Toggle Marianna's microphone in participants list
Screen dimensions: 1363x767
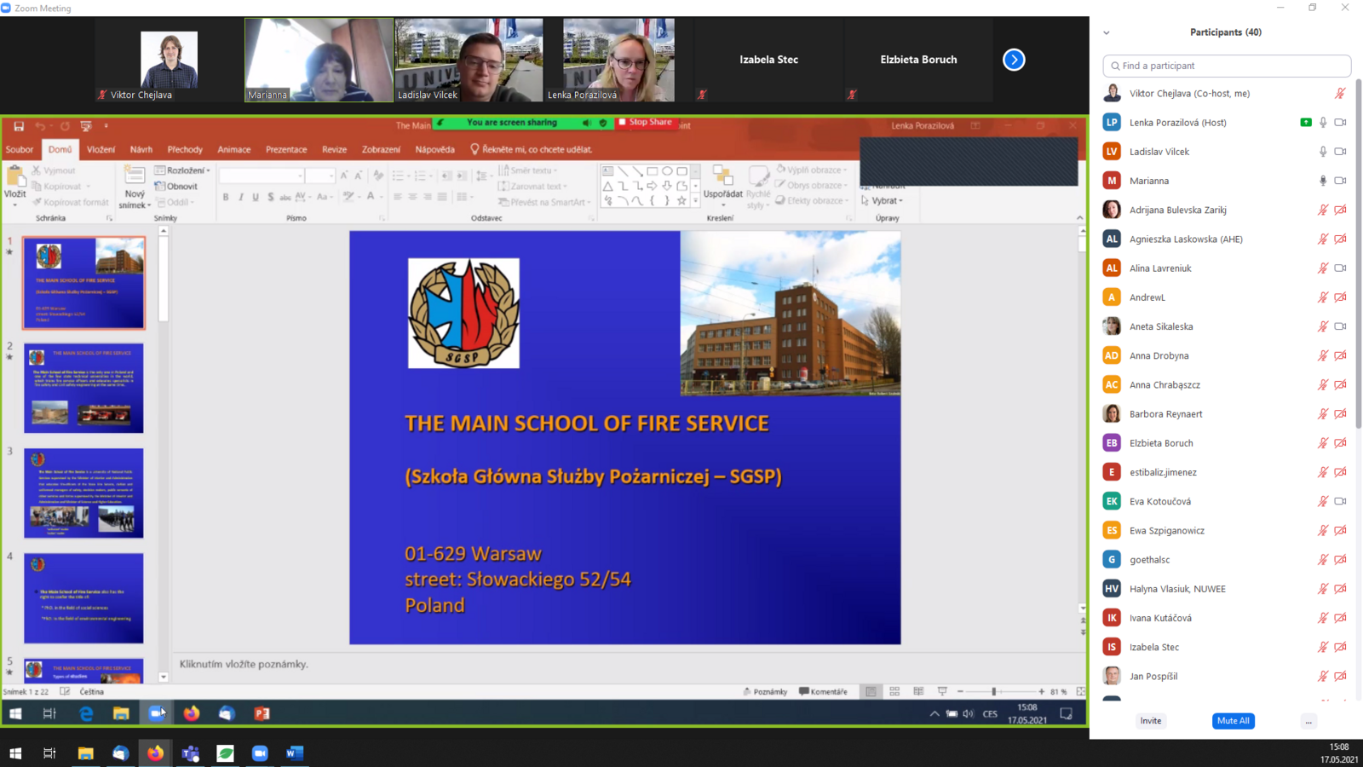coord(1323,181)
